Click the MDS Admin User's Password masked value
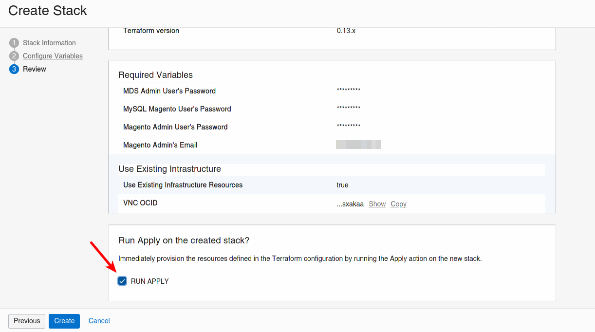Image resolution: width=595 pixels, height=332 pixels. (x=349, y=91)
